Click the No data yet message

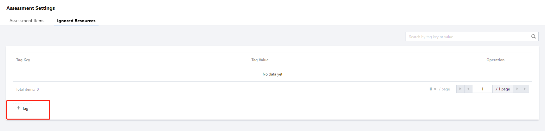click(x=272, y=74)
